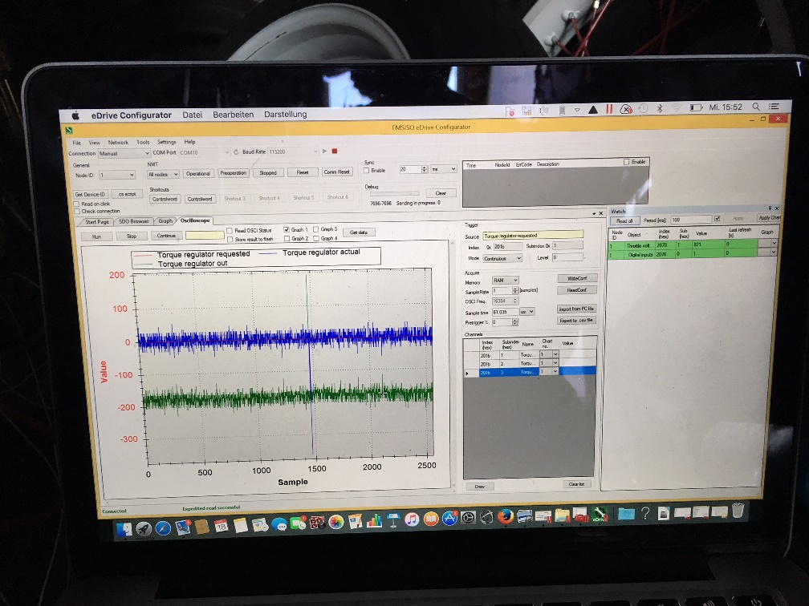This screenshot has width=809, height=606.
Task: Click the Sample time input field
Action: (x=504, y=312)
